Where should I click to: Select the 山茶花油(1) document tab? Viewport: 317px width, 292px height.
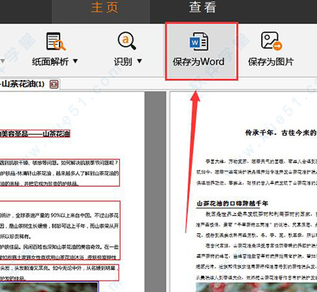[x=23, y=84]
